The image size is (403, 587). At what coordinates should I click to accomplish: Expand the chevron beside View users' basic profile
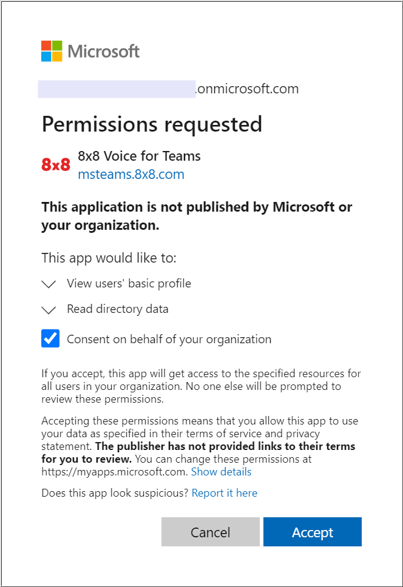click(x=49, y=284)
